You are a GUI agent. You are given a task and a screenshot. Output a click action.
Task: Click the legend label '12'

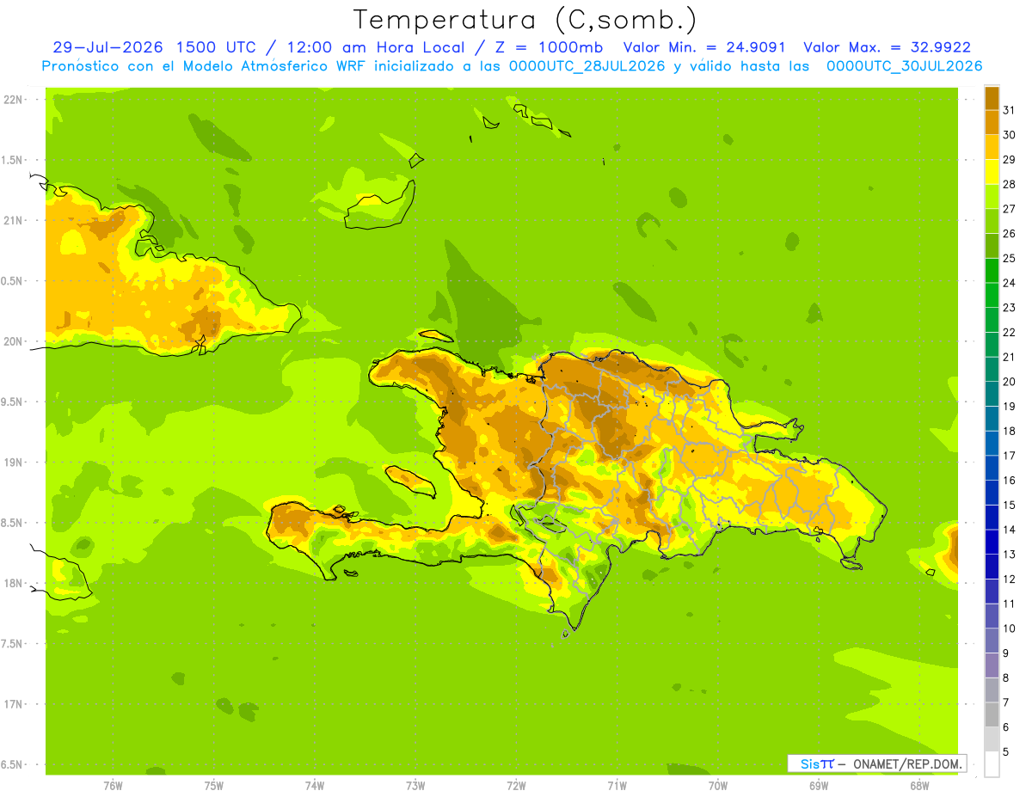(1009, 579)
